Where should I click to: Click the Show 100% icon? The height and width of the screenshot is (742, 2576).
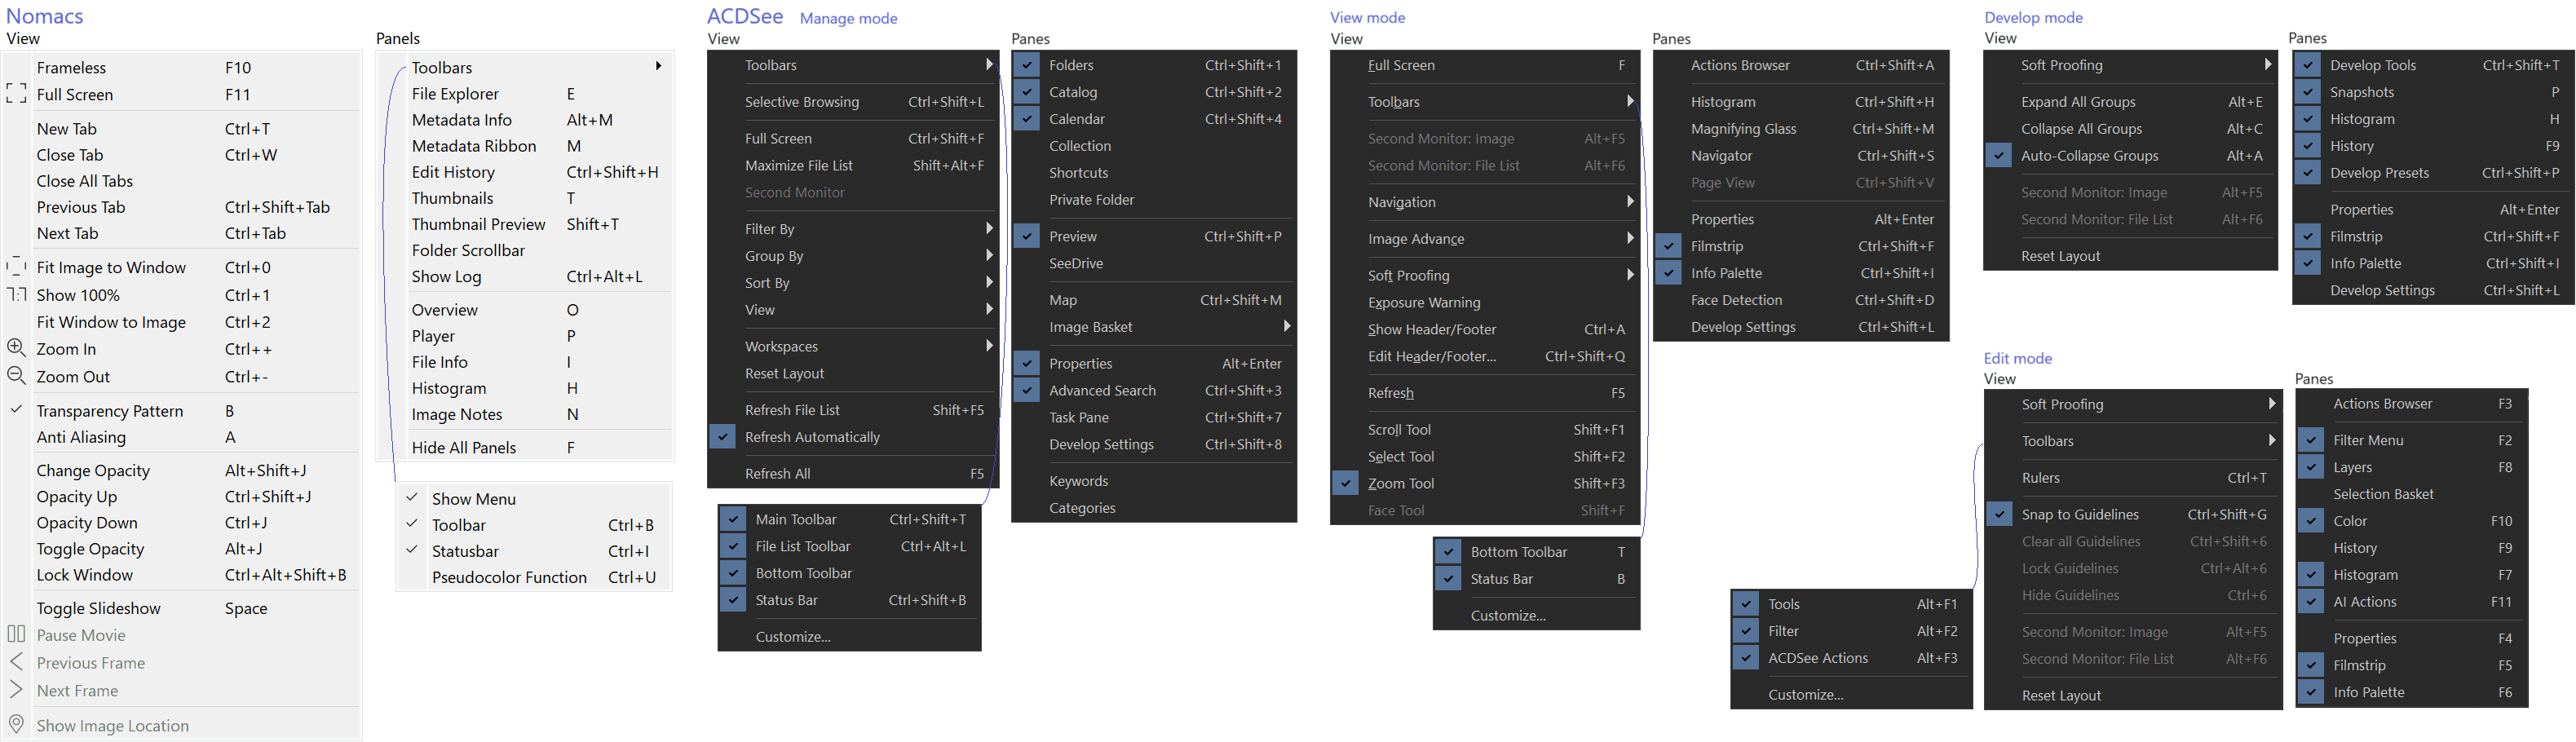click(16, 295)
